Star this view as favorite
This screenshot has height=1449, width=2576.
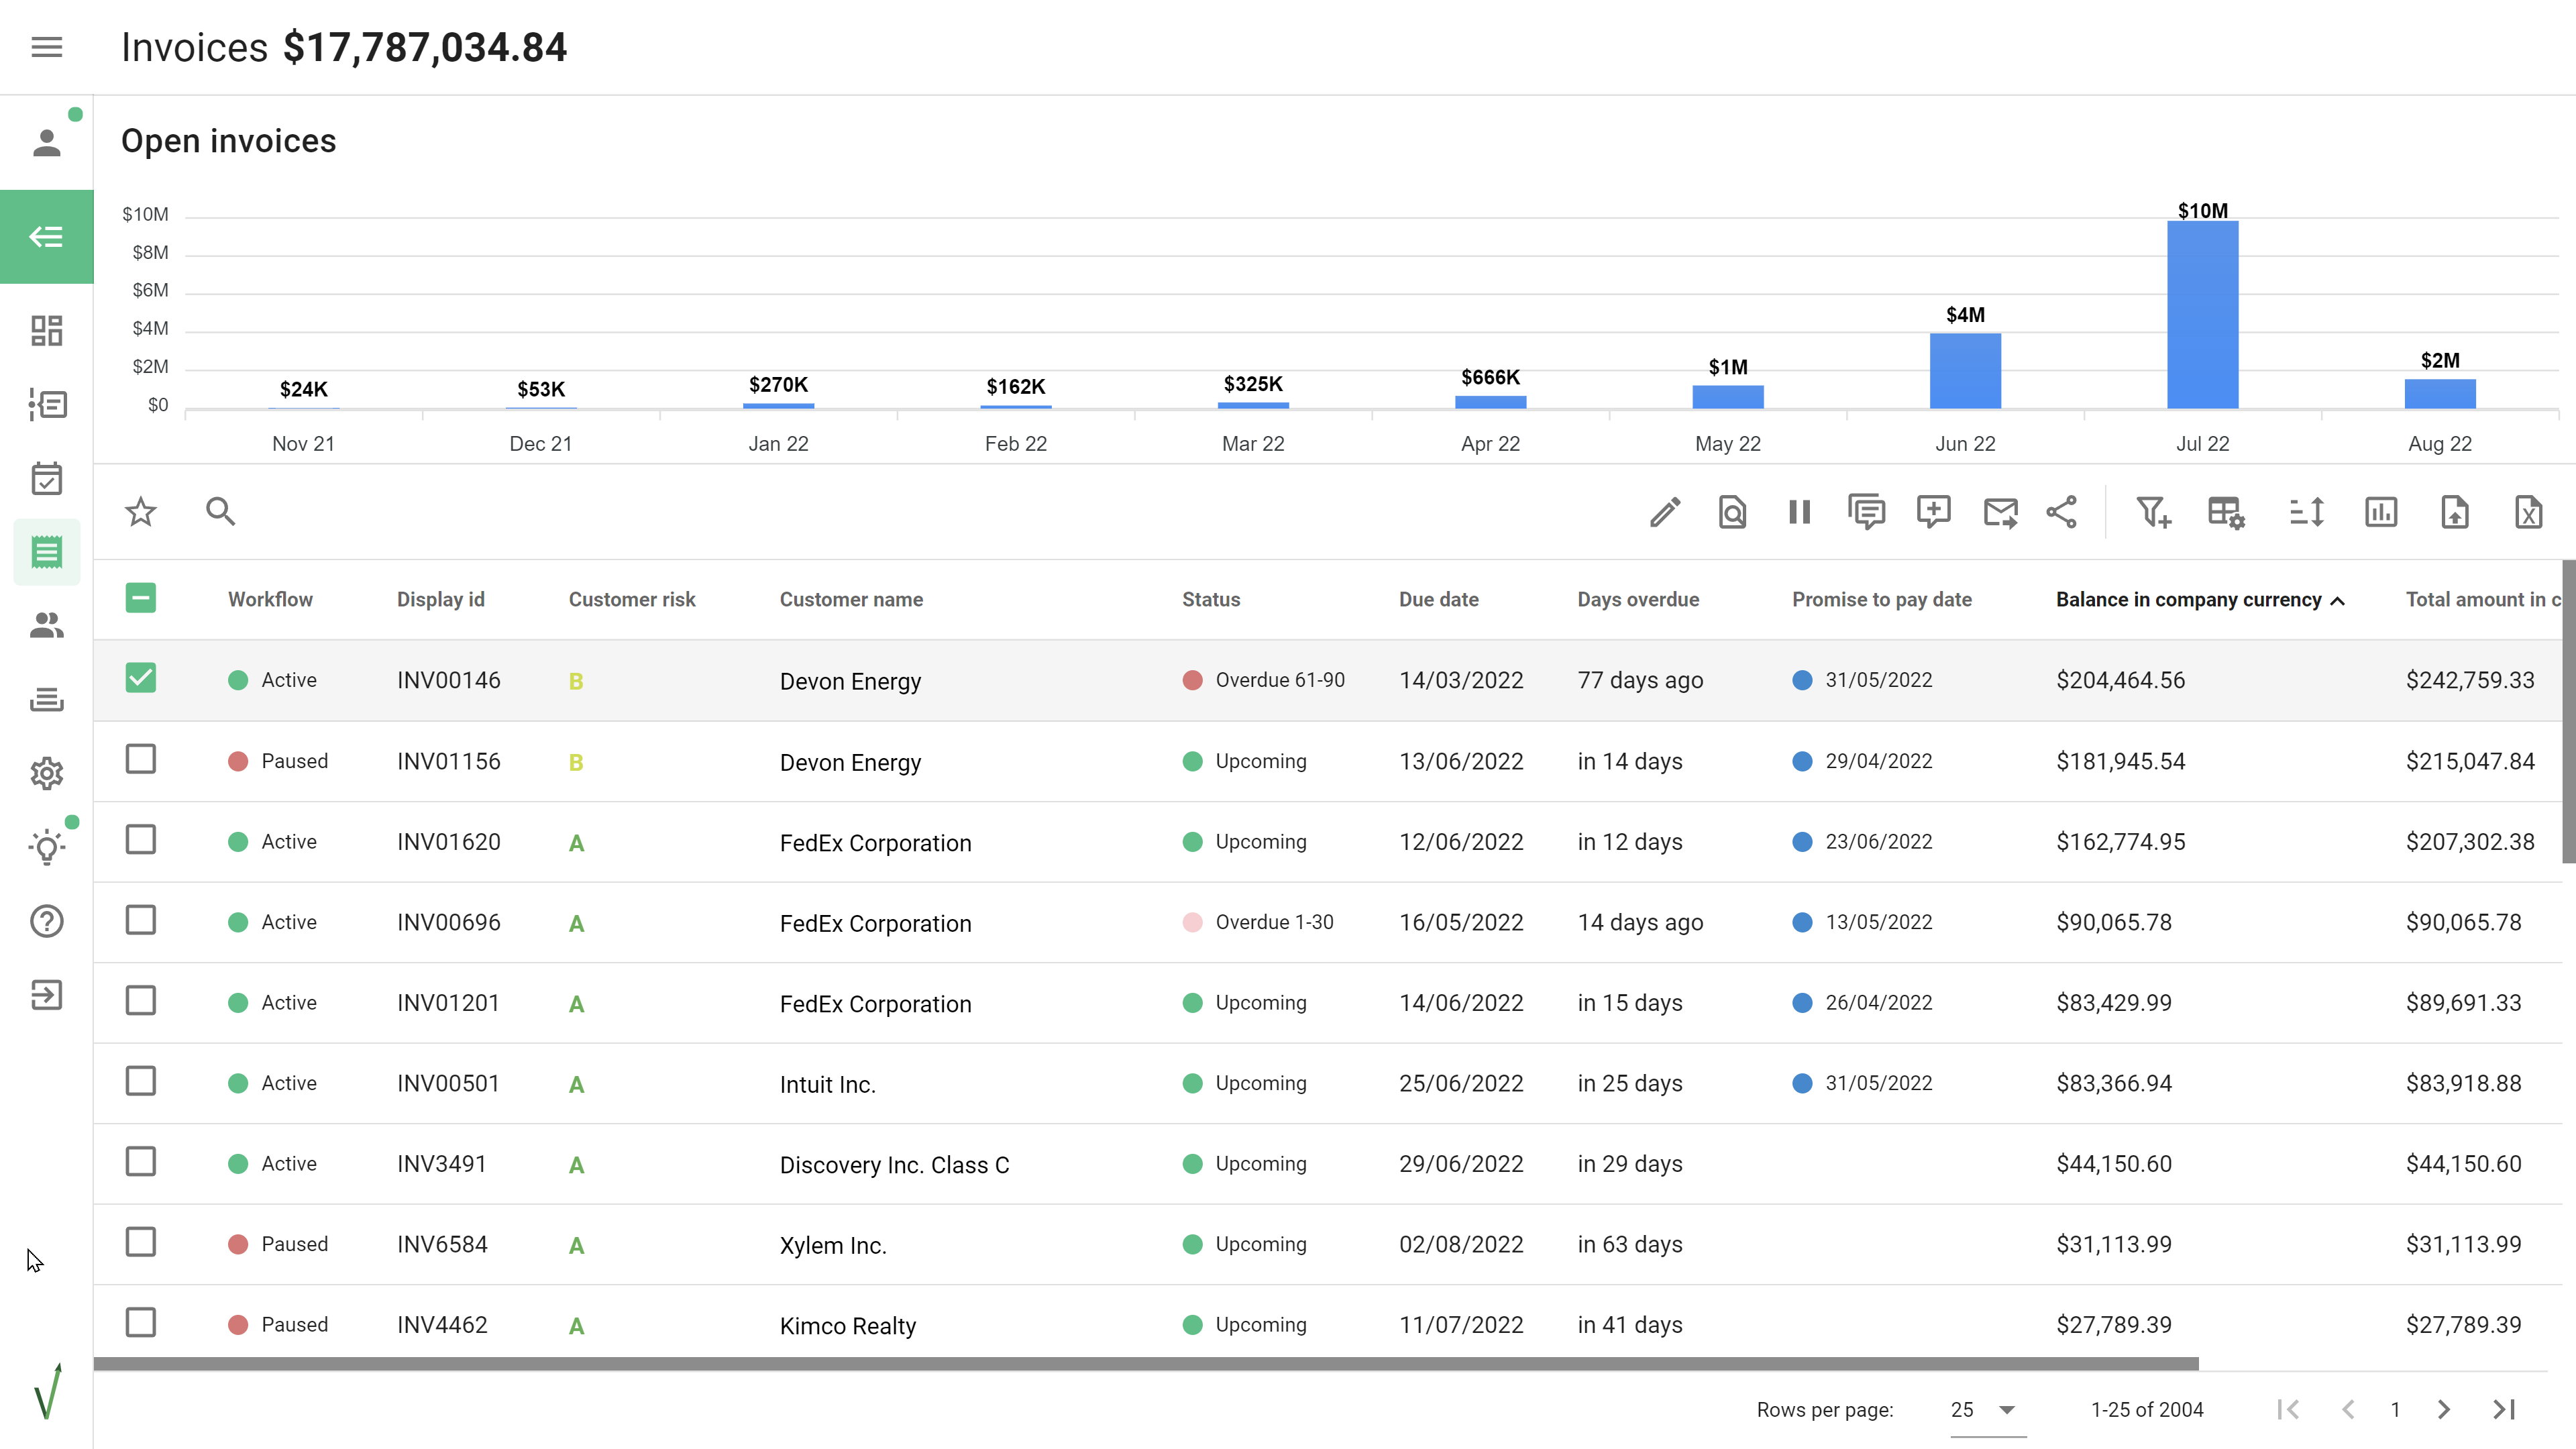tap(141, 512)
